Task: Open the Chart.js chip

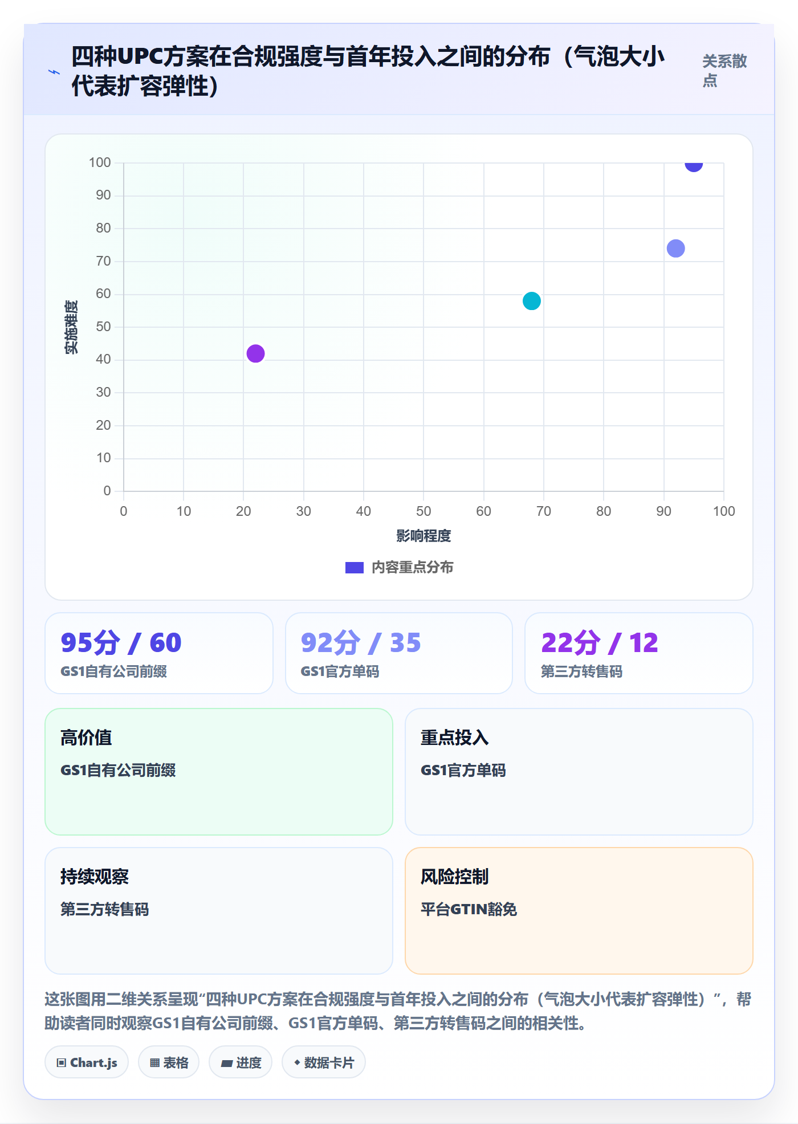Action: pyautogui.click(x=87, y=1062)
